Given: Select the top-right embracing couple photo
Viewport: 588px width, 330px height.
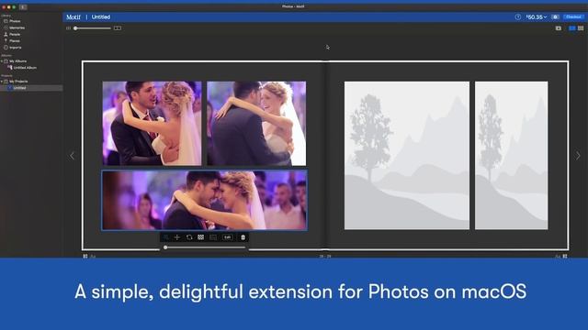Looking at the screenshot, I should point(256,124).
